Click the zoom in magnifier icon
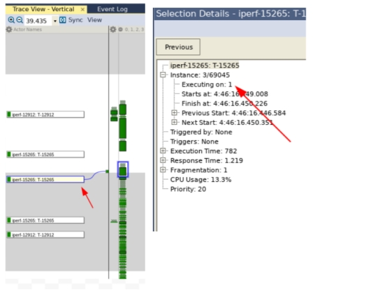 click(x=11, y=20)
